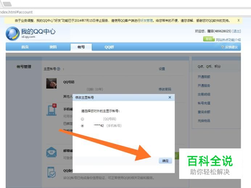The height and width of the screenshot is (188, 251).
Task: Click the QQ avatar thumbnail
Action: [52, 83]
